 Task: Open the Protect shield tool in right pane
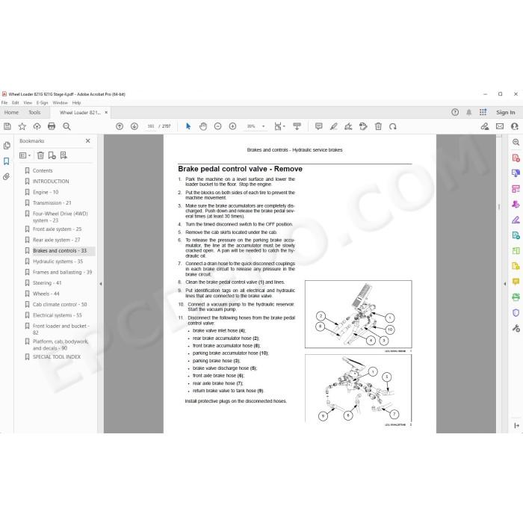click(x=516, y=313)
